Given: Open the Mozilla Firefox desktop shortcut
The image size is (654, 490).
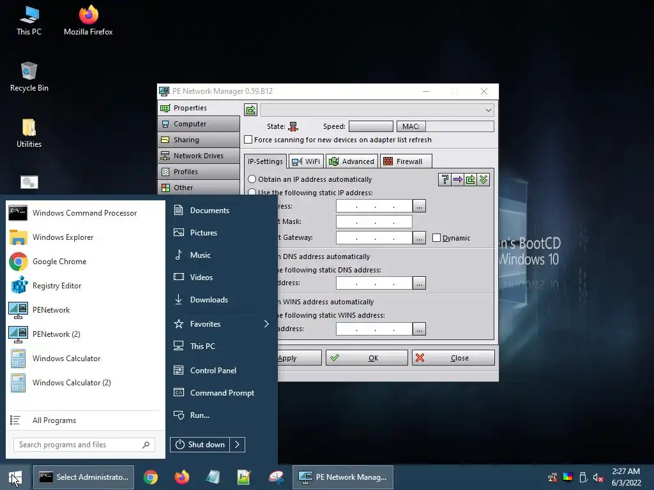Looking at the screenshot, I should point(88,21).
